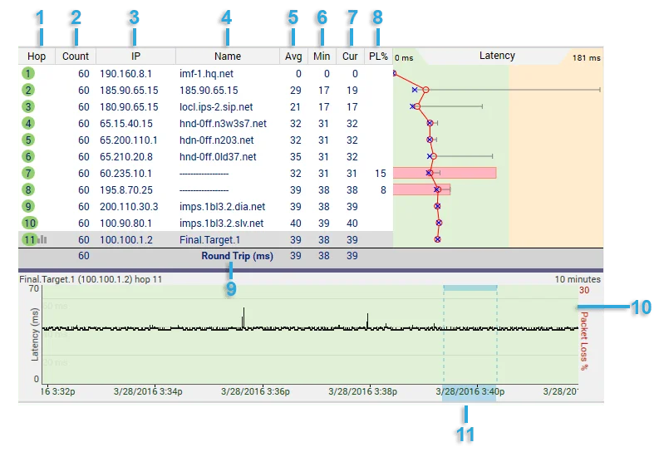
Task: Click the green hop 7 circle icon
Action: [x=28, y=173]
